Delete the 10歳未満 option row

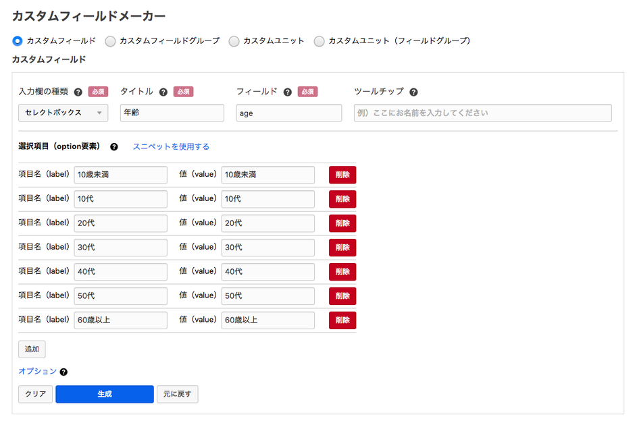[342, 175]
